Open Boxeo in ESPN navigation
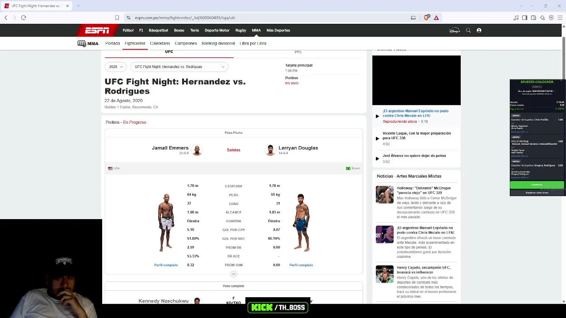Screen dimensions: 566x318 pyautogui.click(x=179, y=30)
